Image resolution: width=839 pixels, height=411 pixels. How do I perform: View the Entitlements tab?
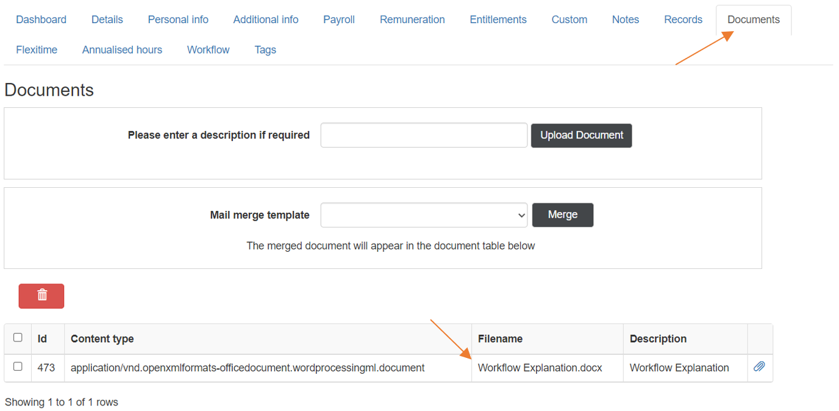pos(498,20)
